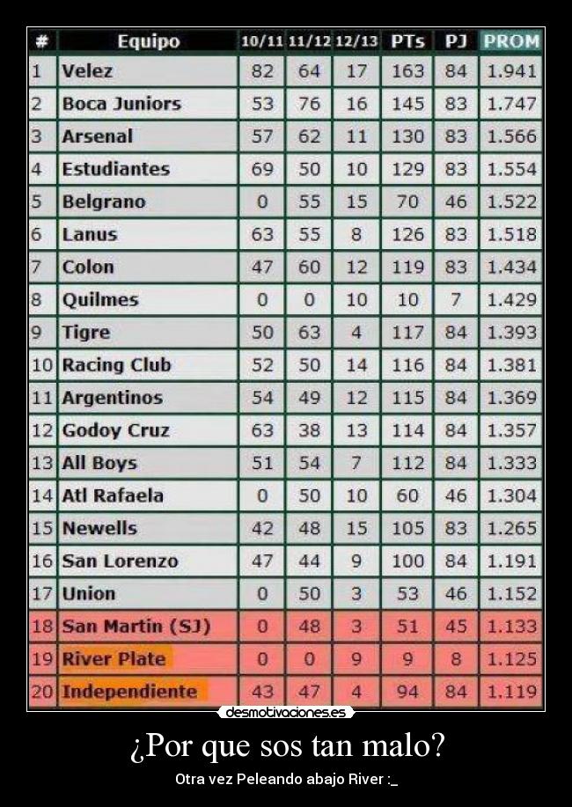The width and height of the screenshot is (572, 807).
Task: Click the 12/13 season column header
Action: [x=356, y=41]
